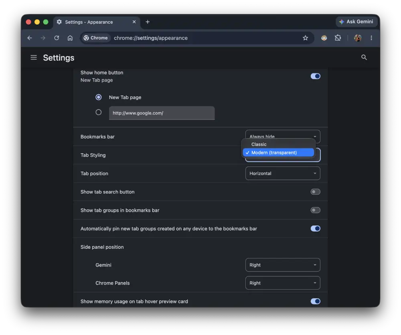Image resolution: width=401 pixels, height=335 pixels.
Task: Select the Settings - Appearance tab
Action: pos(97,22)
